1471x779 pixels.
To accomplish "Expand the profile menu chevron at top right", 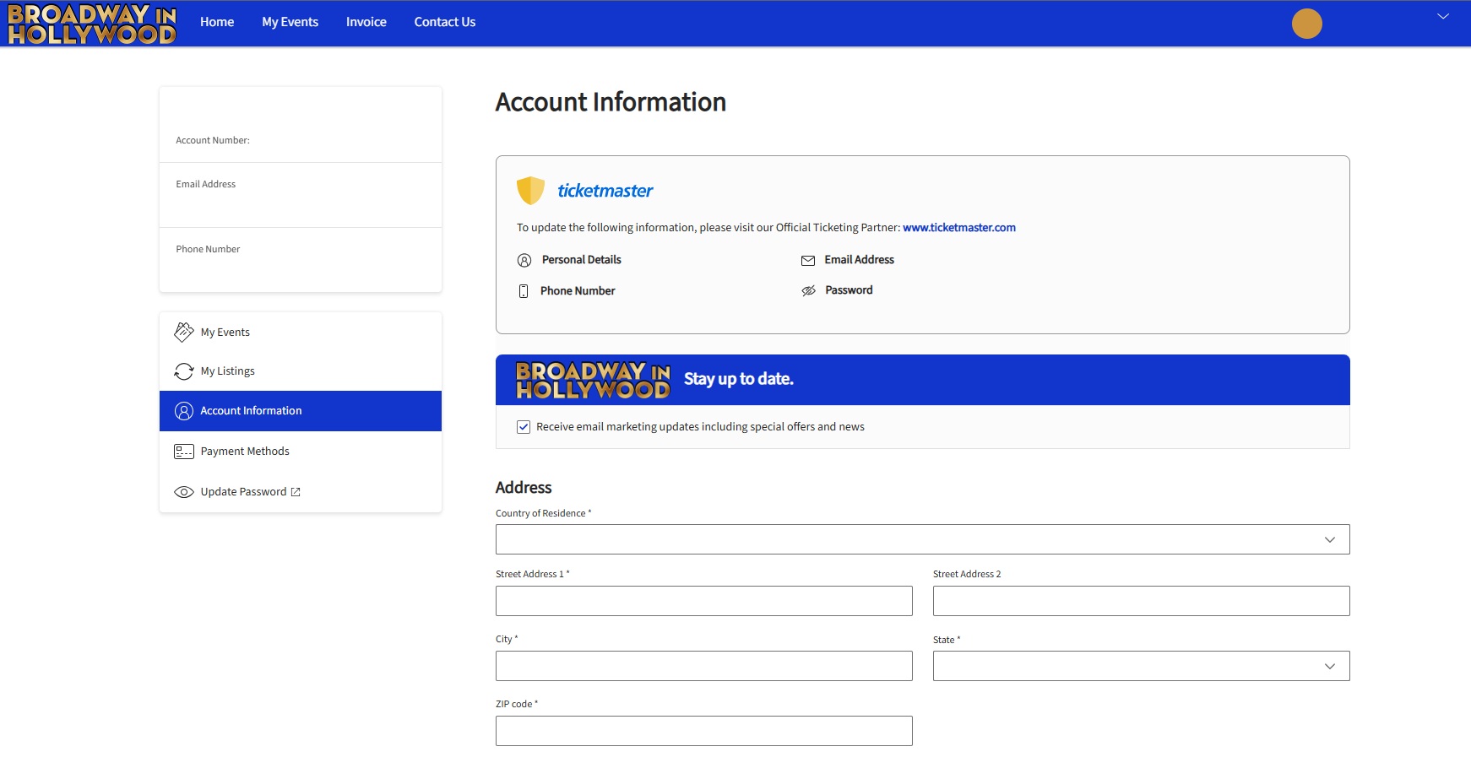I will click(1442, 17).
